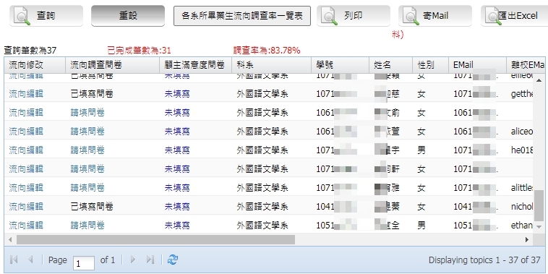Sort by 學號 column header
This screenshot has height=274, width=548.
point(341,65)
